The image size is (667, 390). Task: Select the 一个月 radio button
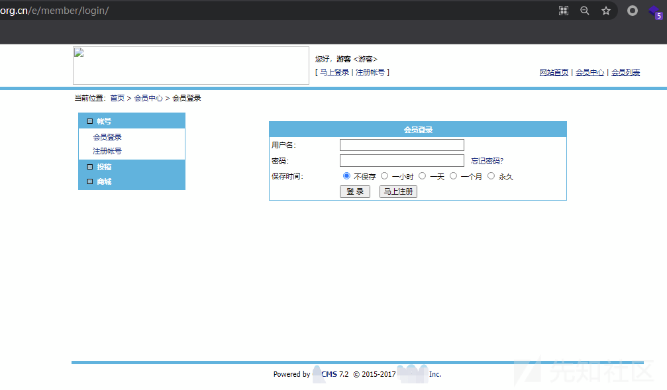tap(453, 176)
